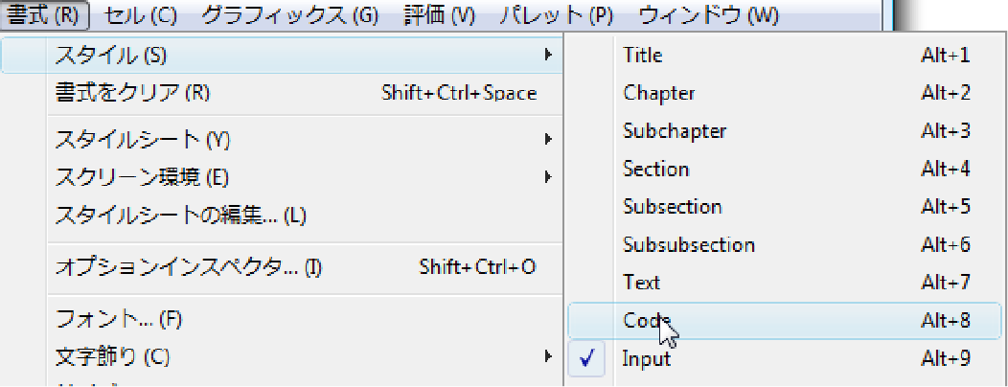The image size is (1008, 387).
Task: Open the グラフィックス (G) menu
Action: tap(289, 15)
